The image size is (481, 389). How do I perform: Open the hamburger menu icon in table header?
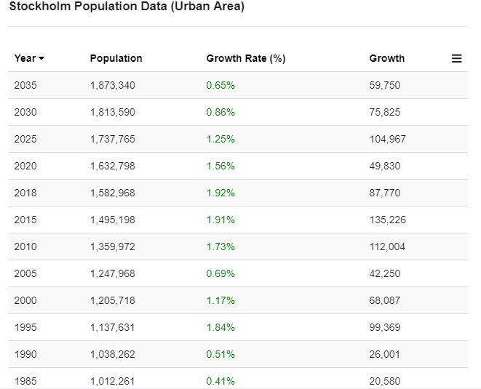tap(456, 59)
